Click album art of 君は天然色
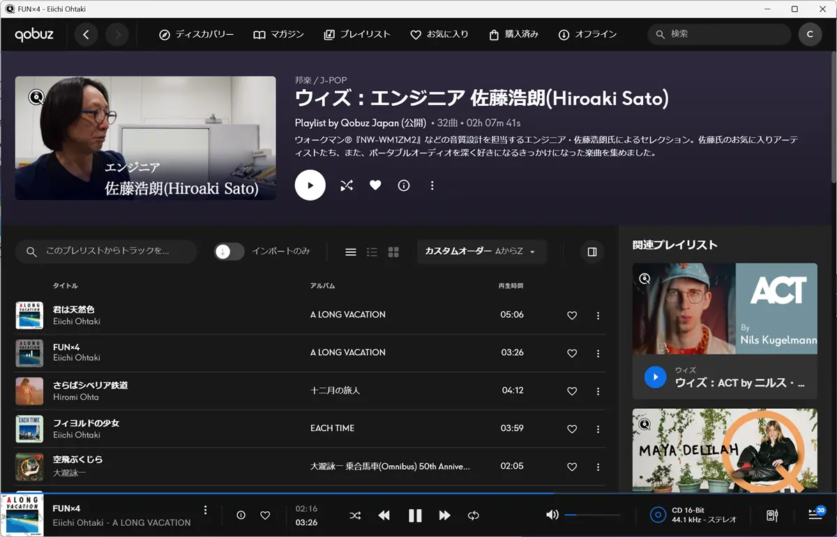837x537 pixels. [29, 316]
